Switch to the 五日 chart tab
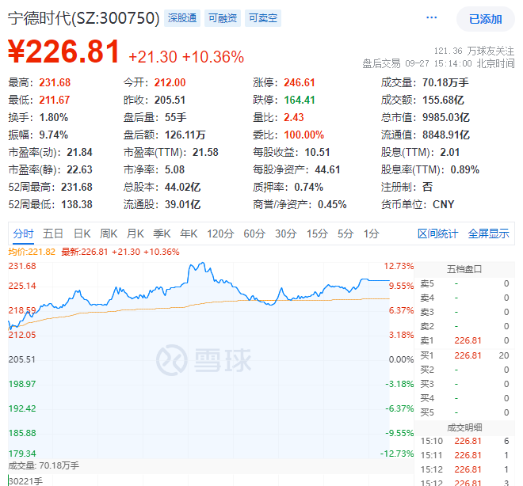The image size is (523, 486). click(x=53, y=234)
